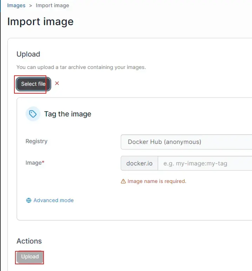The height and width of the screenshot is (271, 252).
Task: Click the docker.io registry prefix
Action: click(x=139, y=163)
